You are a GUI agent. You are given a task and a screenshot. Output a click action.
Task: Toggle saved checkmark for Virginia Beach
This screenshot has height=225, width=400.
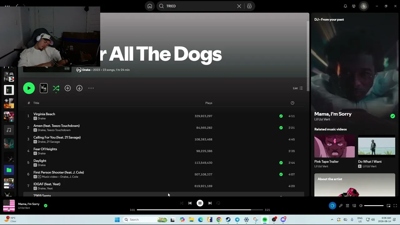point(281,116)
